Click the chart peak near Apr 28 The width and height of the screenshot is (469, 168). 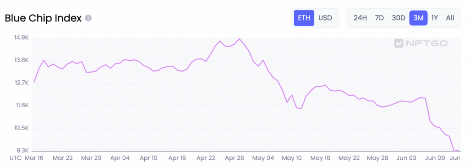pos(239,39)
